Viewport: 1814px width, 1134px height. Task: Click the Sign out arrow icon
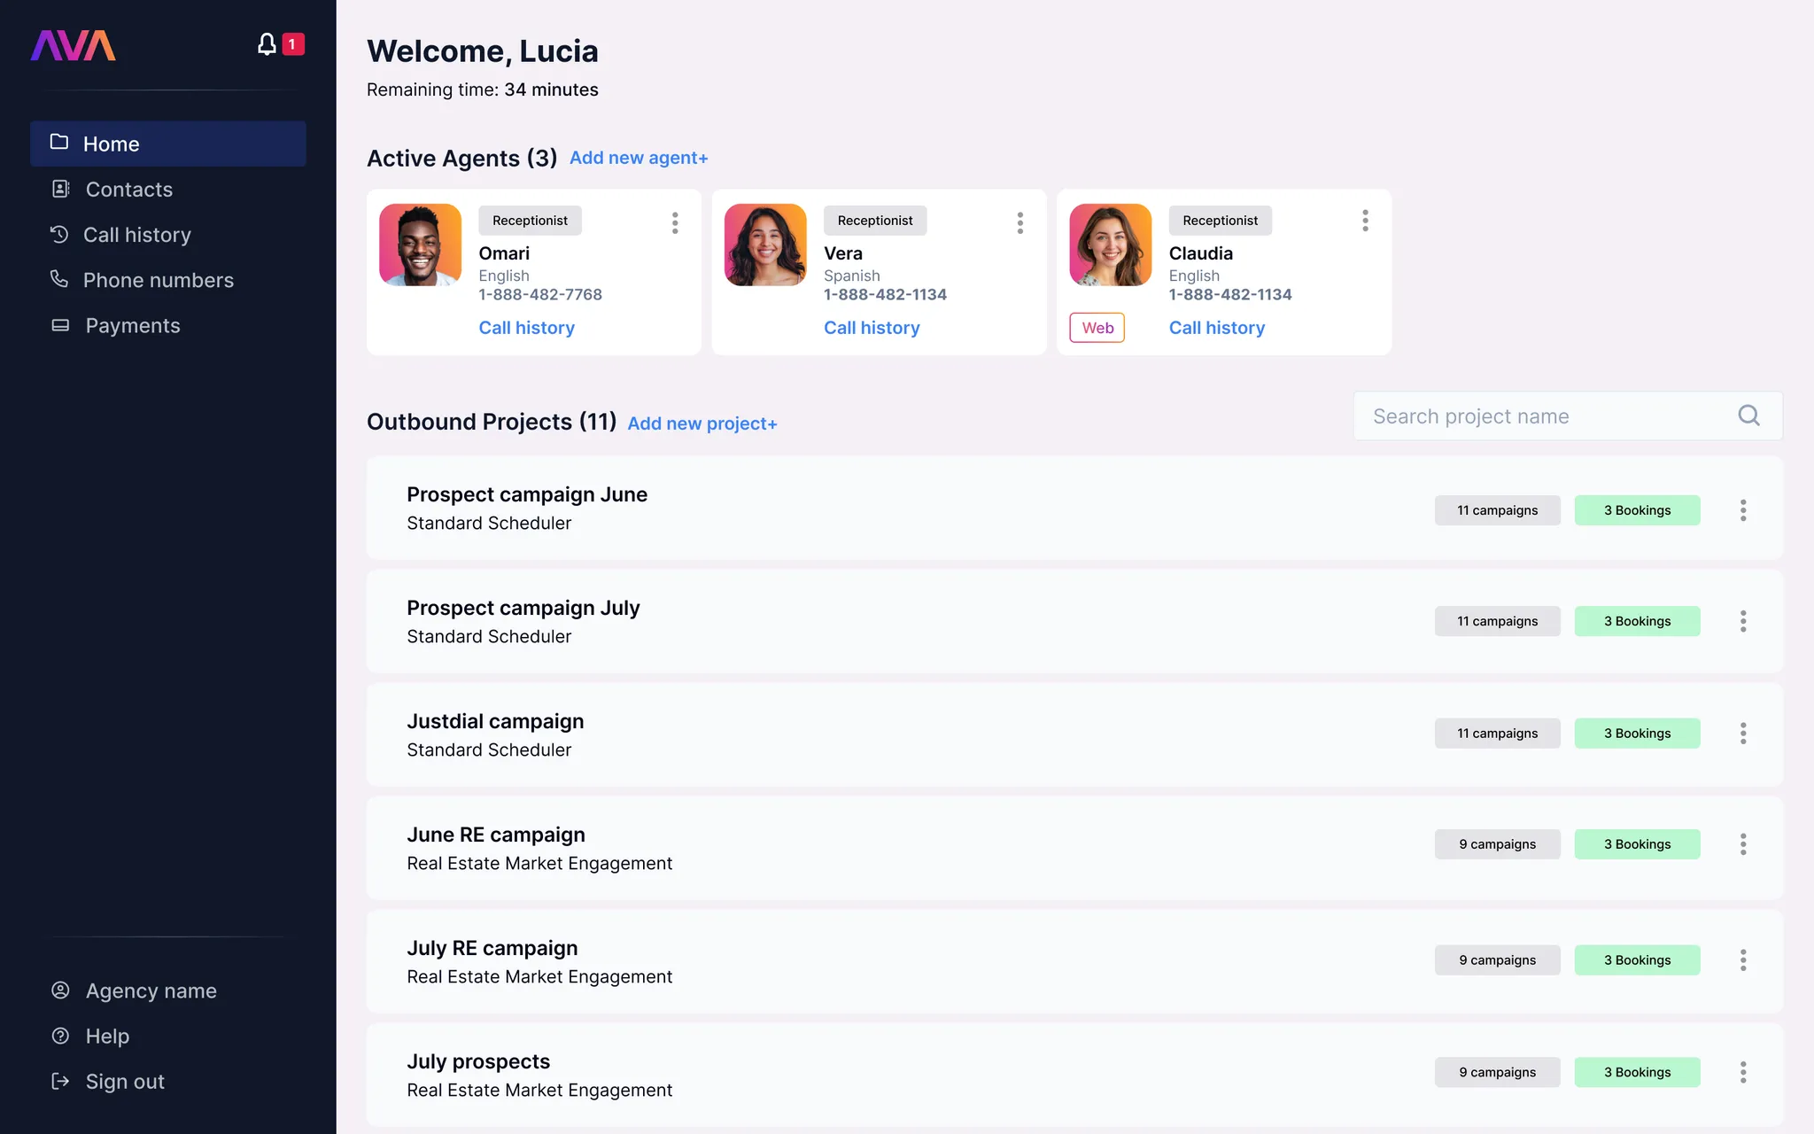click(x=60, y=1081)
